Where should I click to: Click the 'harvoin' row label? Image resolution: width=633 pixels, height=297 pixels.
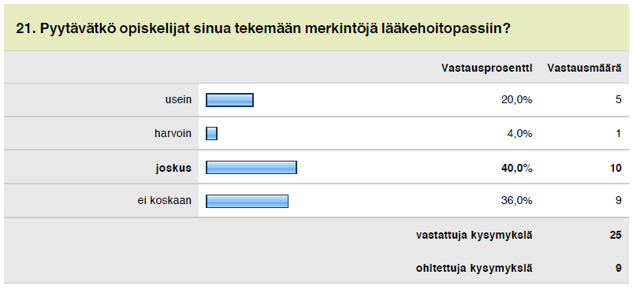(173, 133)
